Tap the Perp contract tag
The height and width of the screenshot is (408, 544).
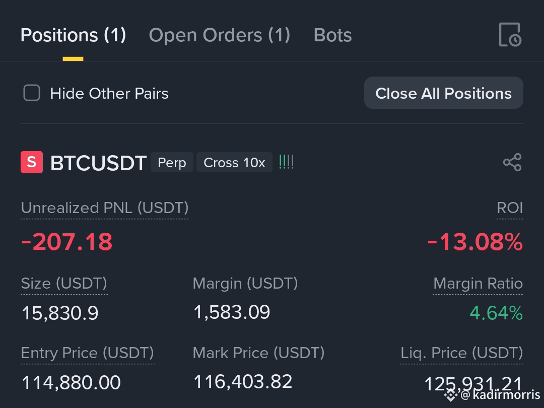[x=172, y=162]
